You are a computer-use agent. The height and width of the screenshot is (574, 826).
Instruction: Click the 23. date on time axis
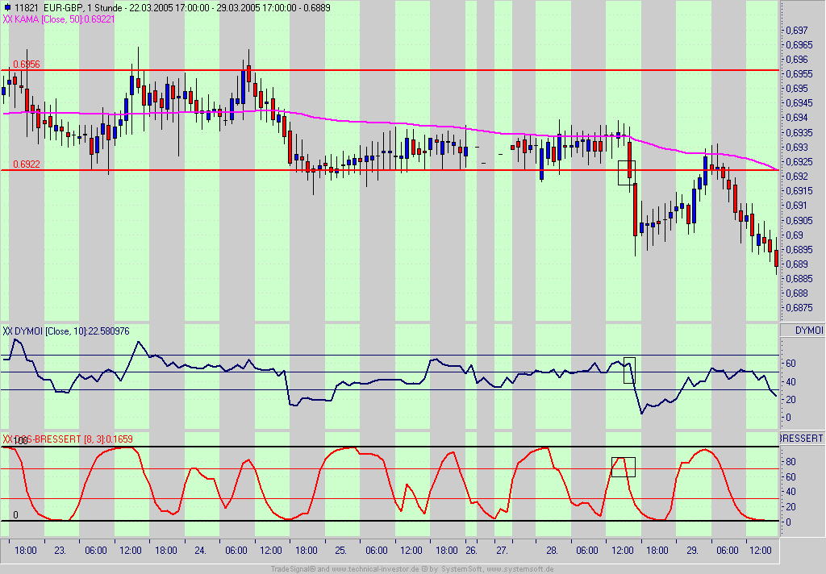click(60, 551)
